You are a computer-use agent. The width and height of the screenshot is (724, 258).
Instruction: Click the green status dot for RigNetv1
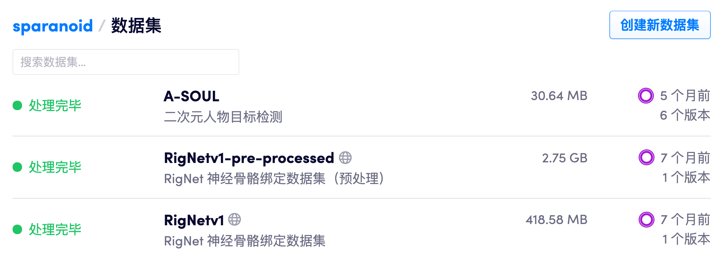coord(17,229)
